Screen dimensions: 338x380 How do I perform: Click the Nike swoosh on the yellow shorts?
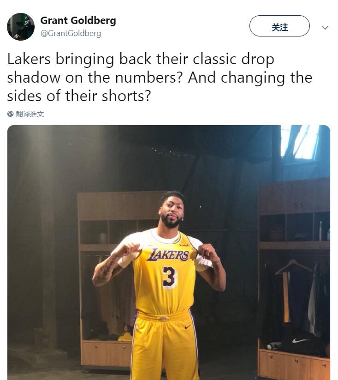[x=188, y=327]
